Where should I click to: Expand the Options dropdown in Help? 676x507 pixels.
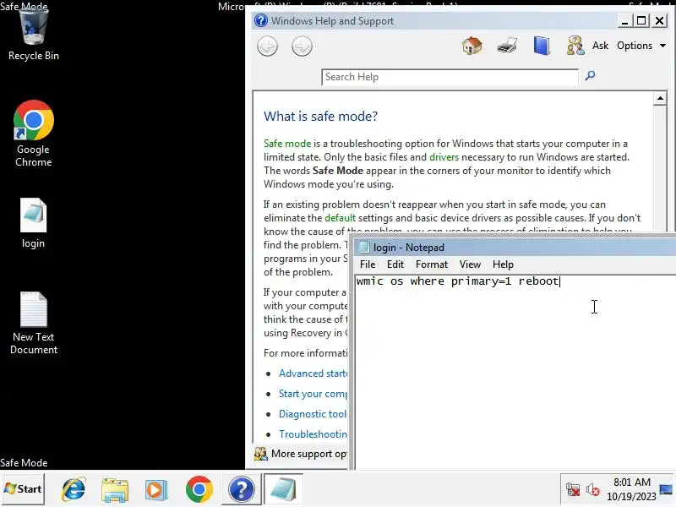(x=641, y=46)
